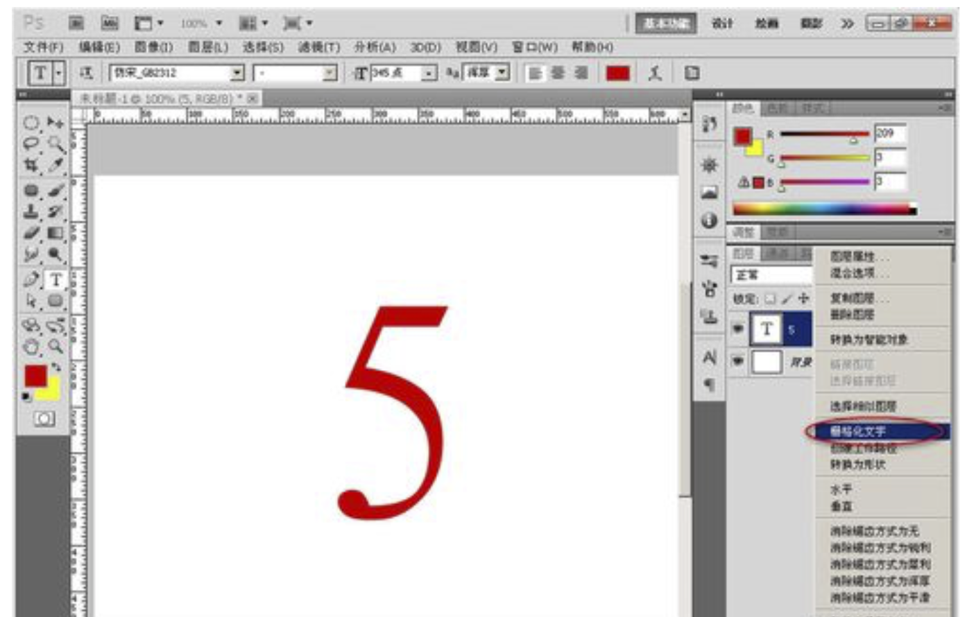Open the anti-aliasing method dropdown
Screen dimensions: 967x617
click(x=503, y=72)
